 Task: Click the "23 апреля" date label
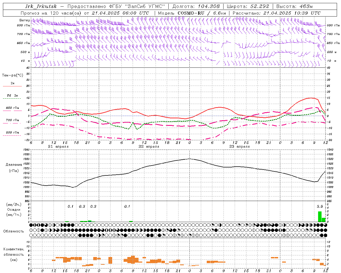(x=239, y=147)
